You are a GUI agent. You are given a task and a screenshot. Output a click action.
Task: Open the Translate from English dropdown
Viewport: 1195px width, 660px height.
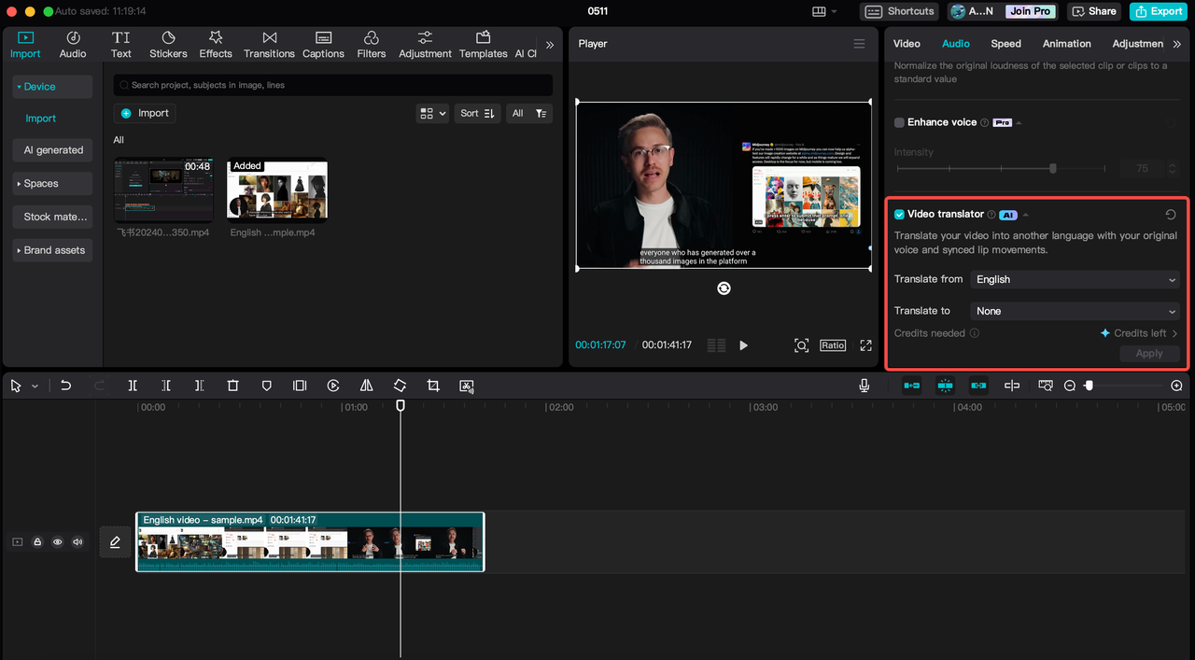click(x=1075, y=279)
